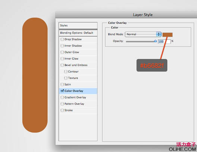
Task: Enable the Satin checkbox
Action: coord(62,85)
